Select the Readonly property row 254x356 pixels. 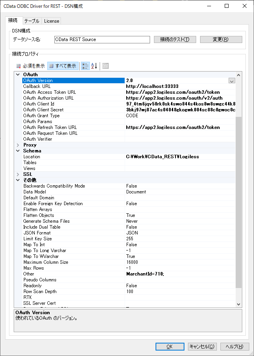(129, 286)
